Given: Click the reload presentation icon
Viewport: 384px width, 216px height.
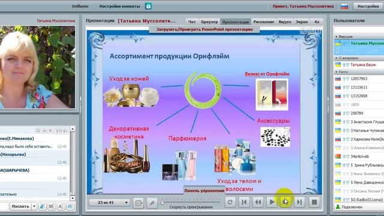Looking at the screenshot, I should [x=230, y=202].
